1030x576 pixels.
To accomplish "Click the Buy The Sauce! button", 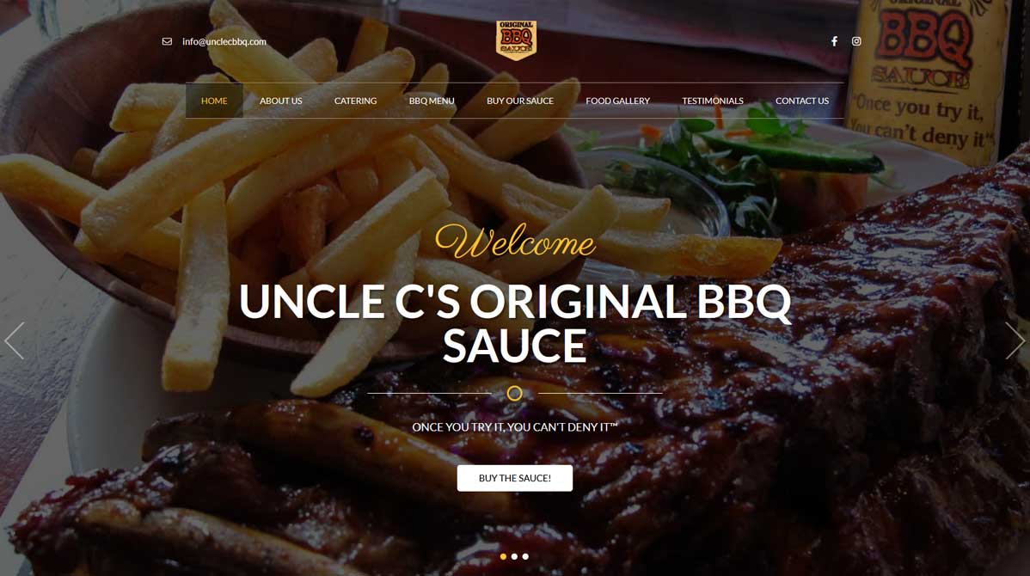I will coord(515,478).
